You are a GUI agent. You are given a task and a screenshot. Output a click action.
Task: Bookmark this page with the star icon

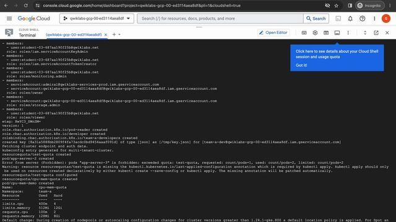[x=336, y=6]
